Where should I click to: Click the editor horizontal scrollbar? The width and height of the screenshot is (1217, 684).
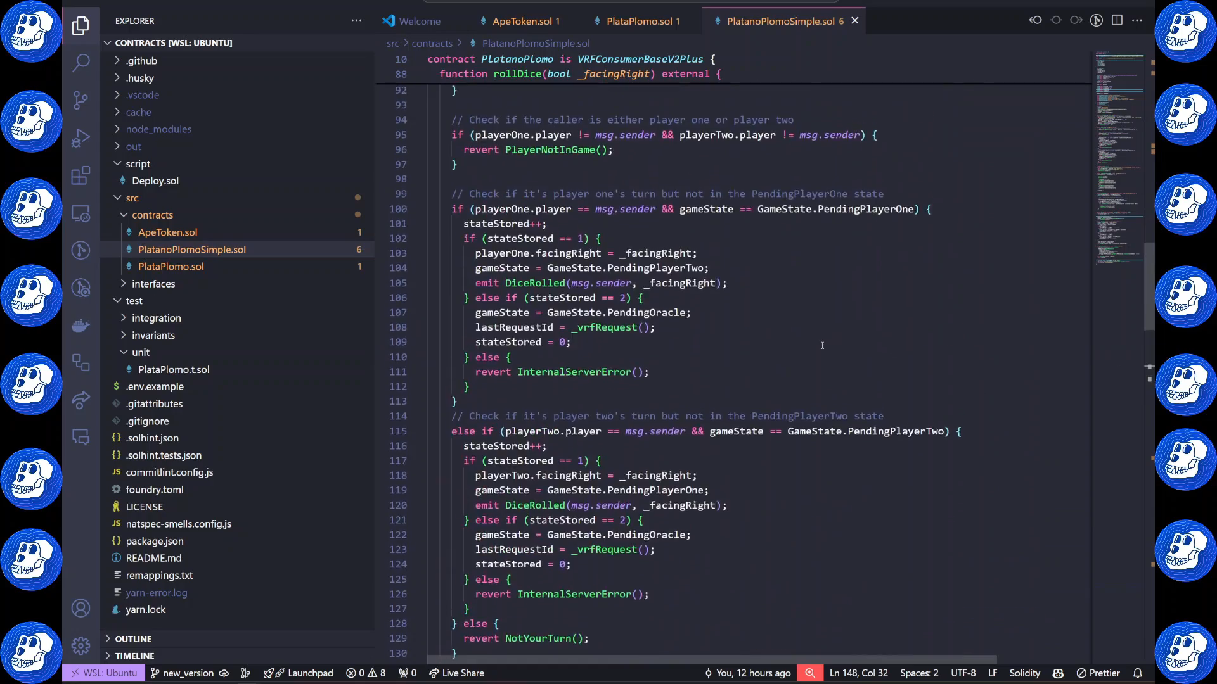(711, 659)
